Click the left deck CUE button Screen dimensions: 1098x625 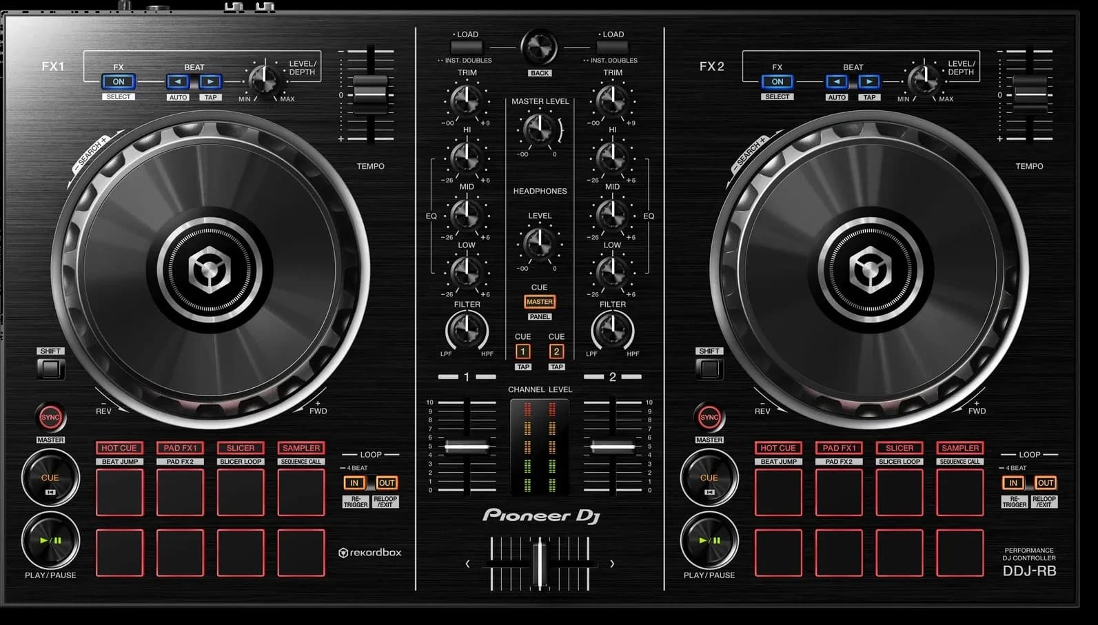[50, 478]
